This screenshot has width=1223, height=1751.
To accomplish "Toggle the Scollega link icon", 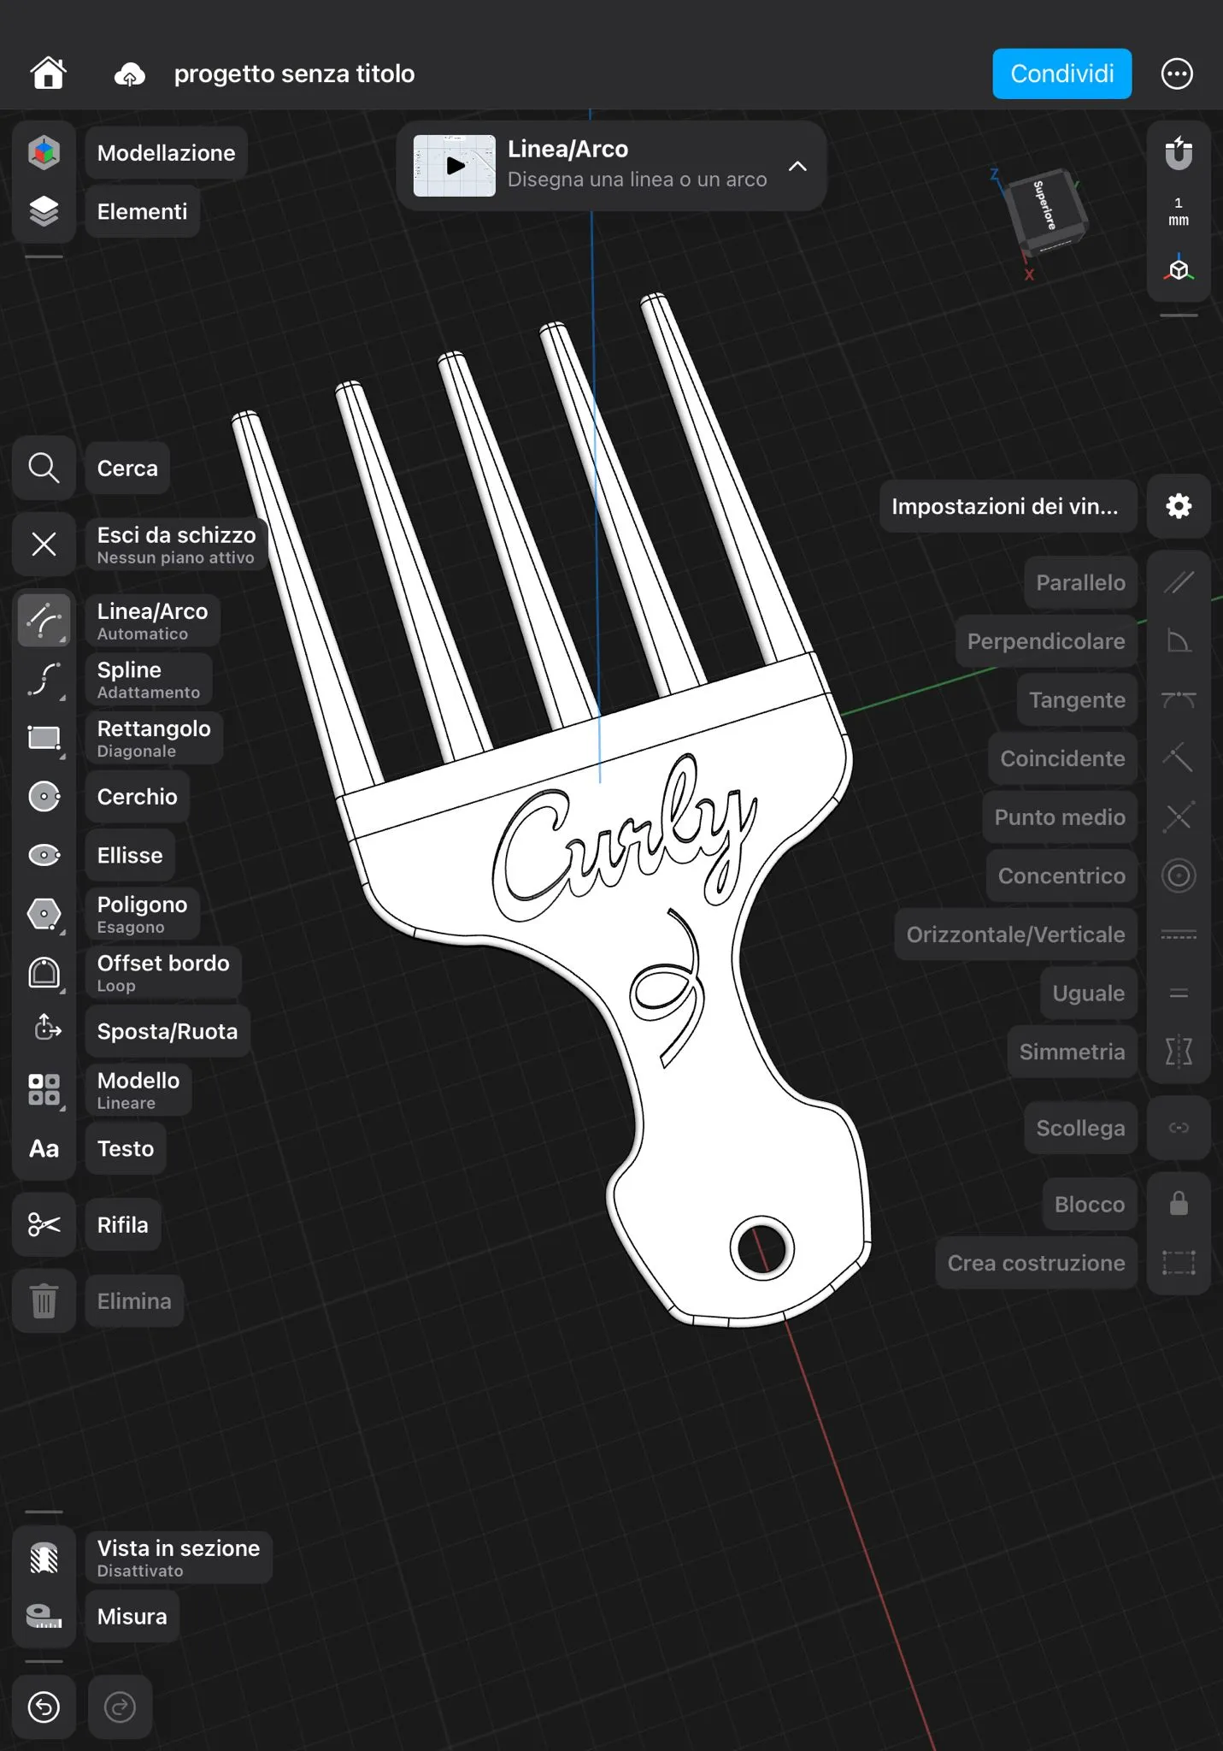I will click(1179, 1128).
